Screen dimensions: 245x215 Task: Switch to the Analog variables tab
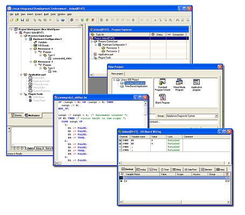pos(141,169)
